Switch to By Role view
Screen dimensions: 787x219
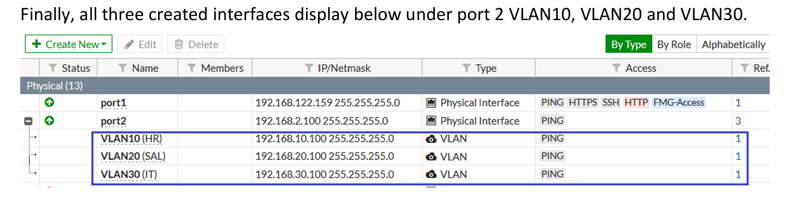click(674, 44)
